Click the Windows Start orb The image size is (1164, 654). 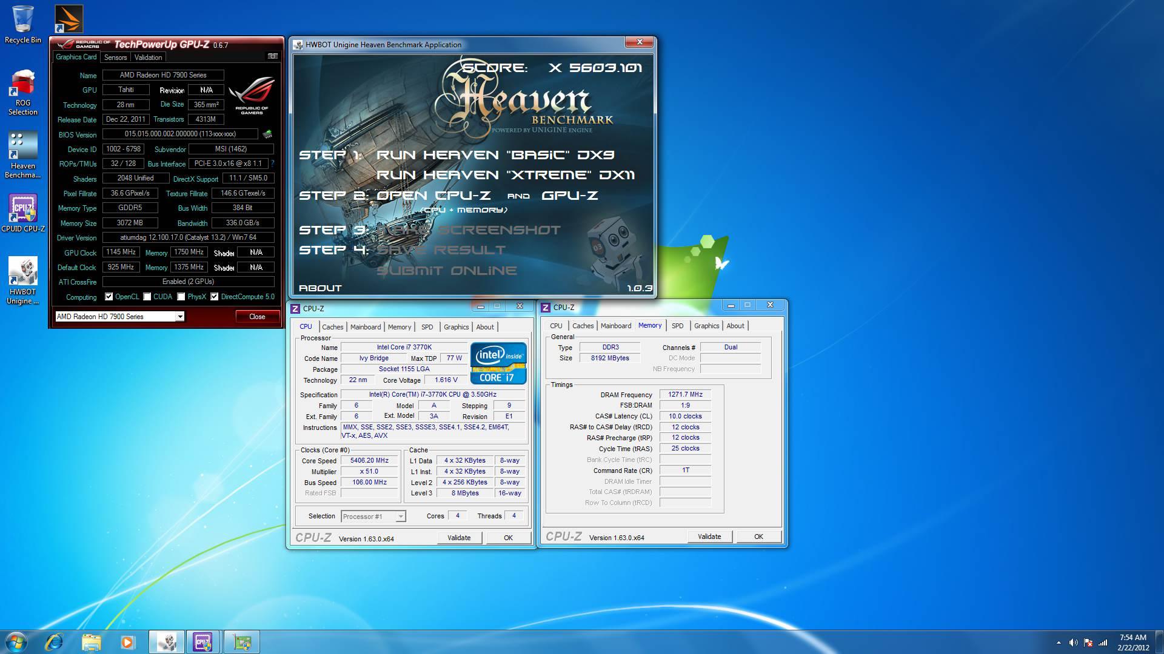[16, 642]
